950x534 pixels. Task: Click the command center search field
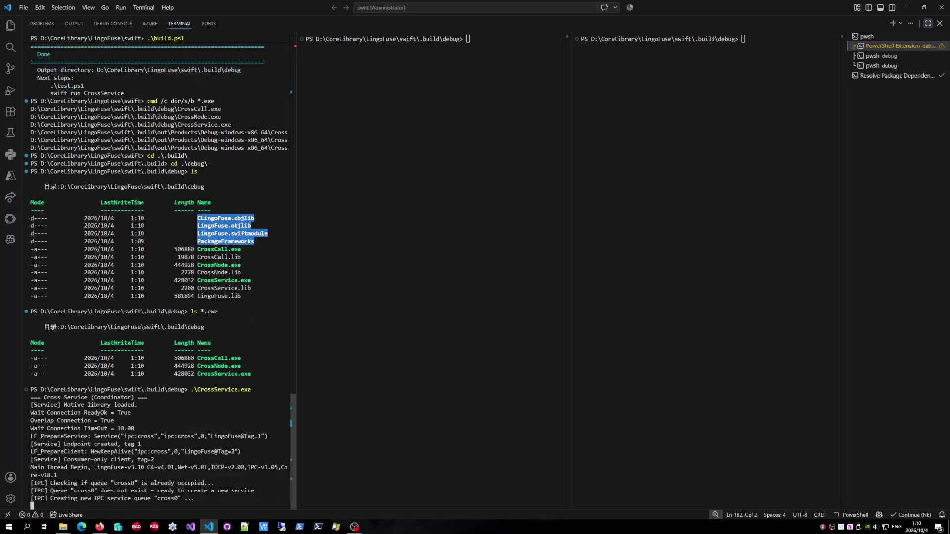(x=475, y=7)
